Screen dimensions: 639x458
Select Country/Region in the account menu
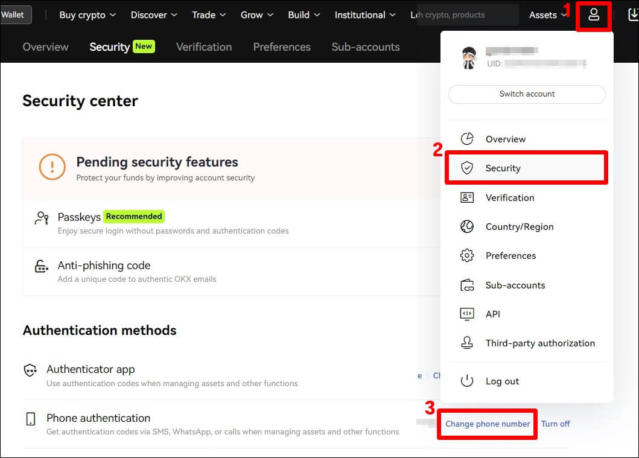point(527,226)
